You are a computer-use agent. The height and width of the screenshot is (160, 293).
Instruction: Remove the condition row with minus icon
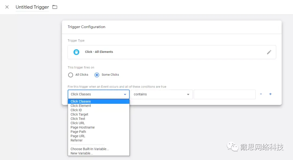[x=261, y=94]
